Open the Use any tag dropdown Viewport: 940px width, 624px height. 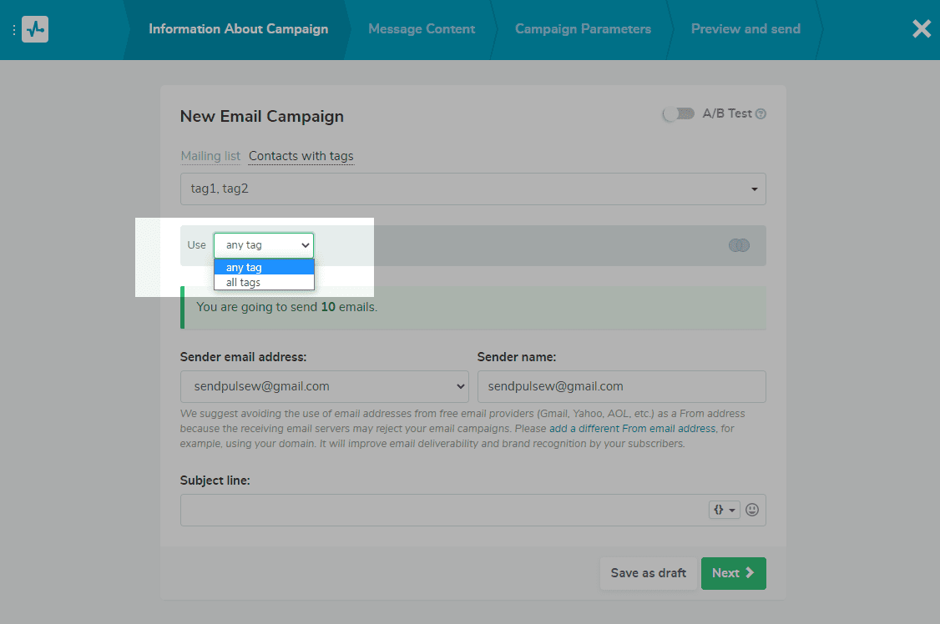point(264,245)
